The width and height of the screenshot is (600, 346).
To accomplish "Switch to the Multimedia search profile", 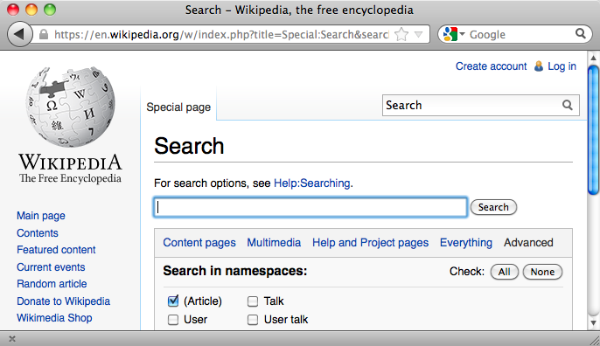I will 274,242.
